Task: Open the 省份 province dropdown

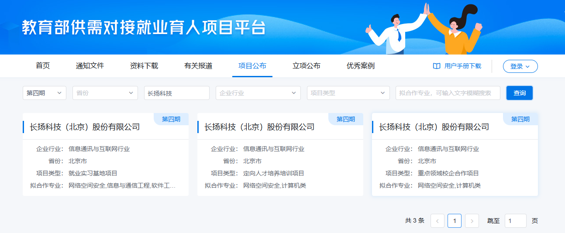Action: point(105,93)
